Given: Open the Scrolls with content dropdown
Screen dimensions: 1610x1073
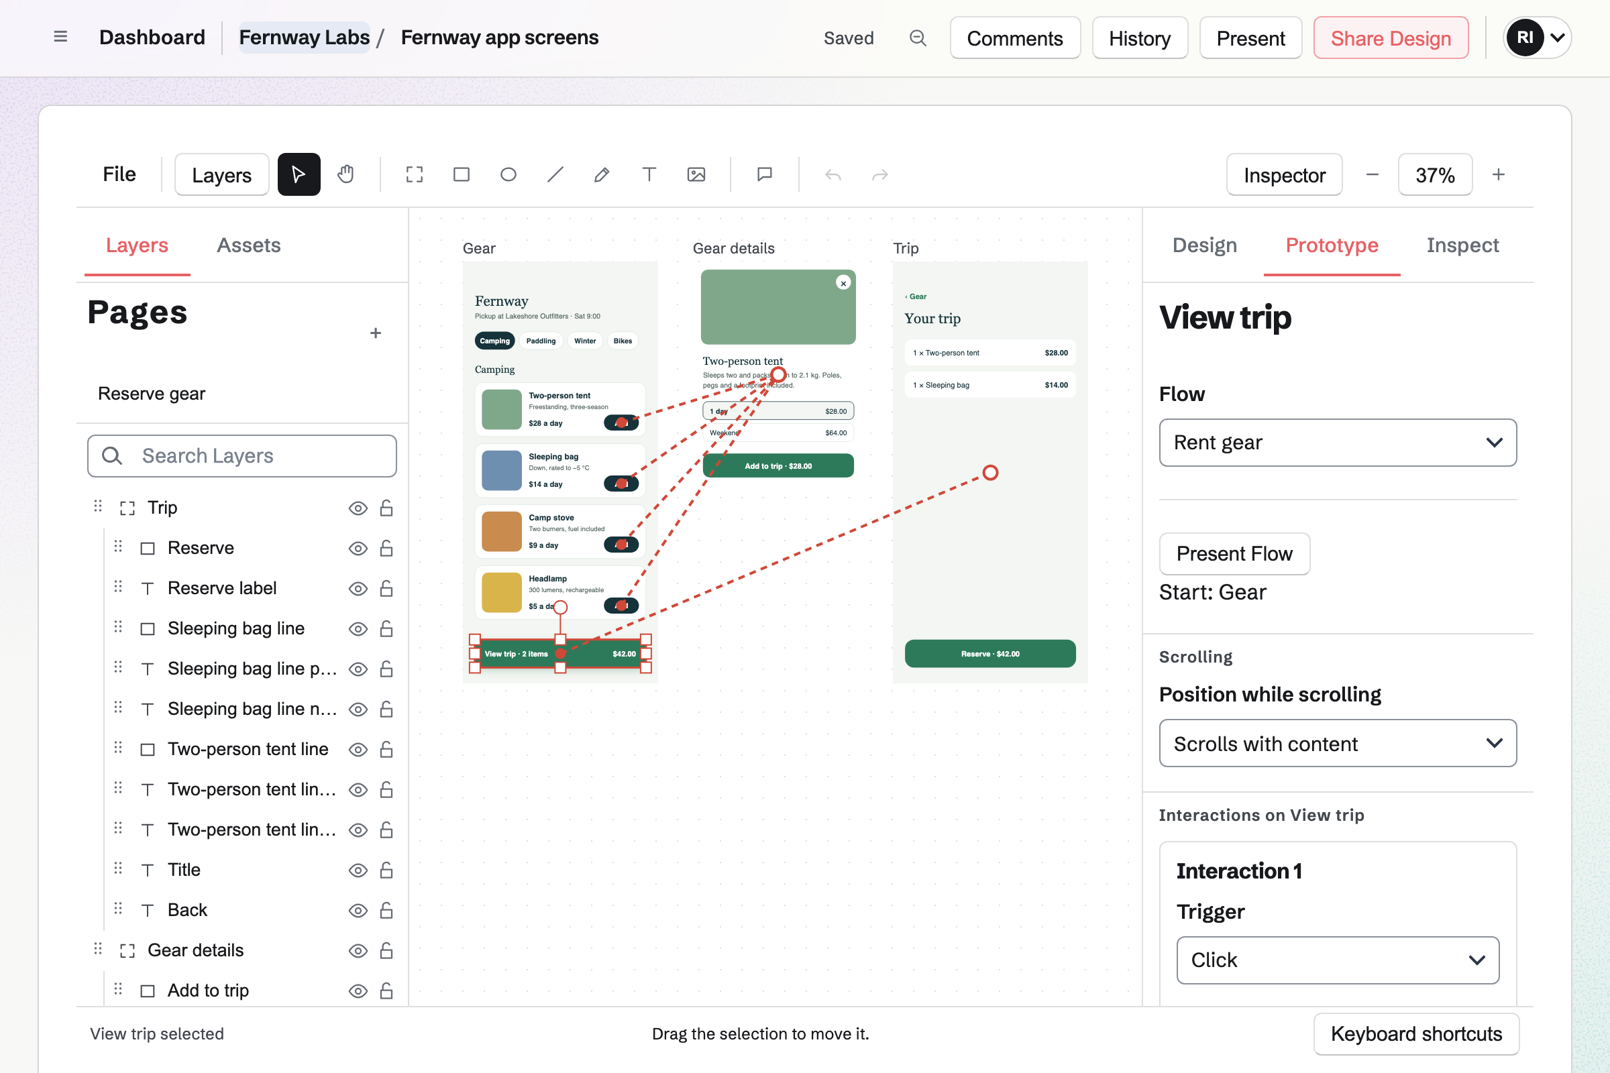Looking at the screenshot, I should pos(1338,743).
